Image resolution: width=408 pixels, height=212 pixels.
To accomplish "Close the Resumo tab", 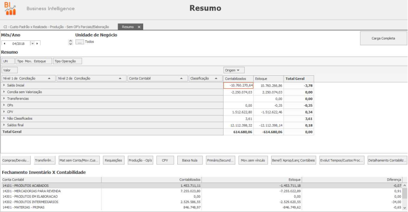I will click(139, 27).
